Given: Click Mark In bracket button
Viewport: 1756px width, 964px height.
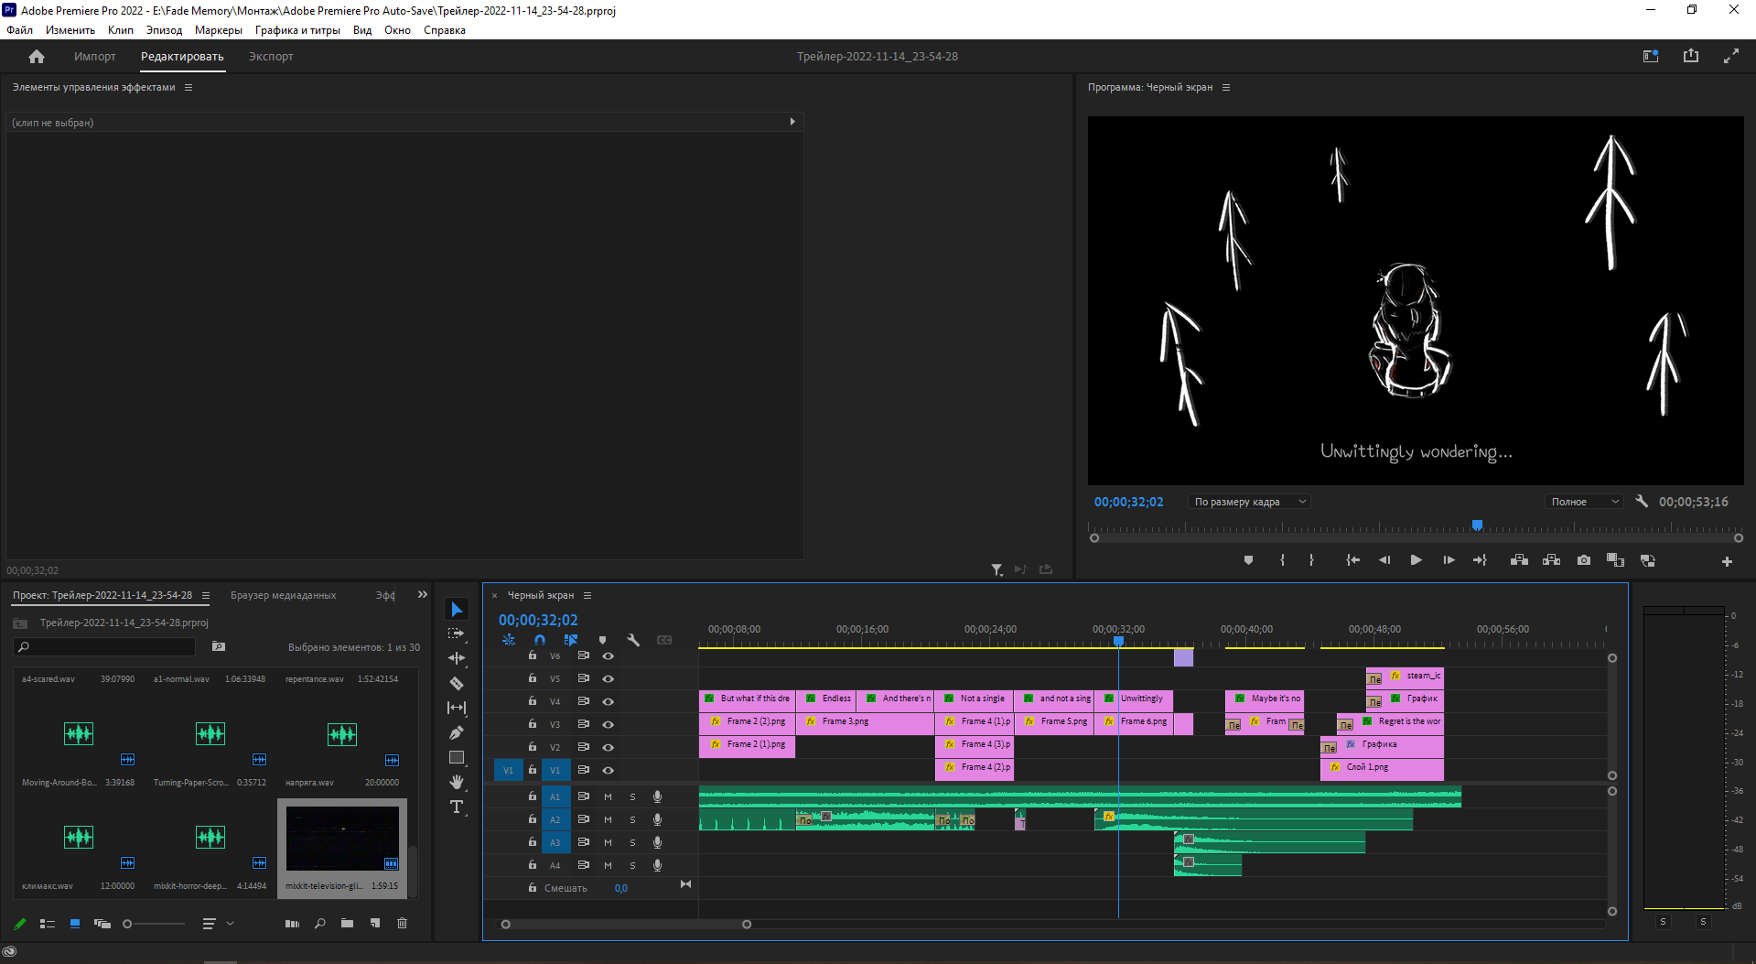Looking at the screenshot, I should tap(1283, 560).
